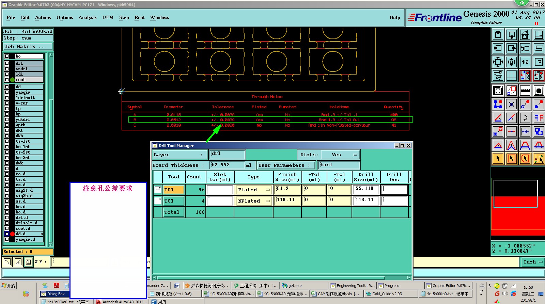Image resolution: width=545 pixels, height=304 pixels.
Task: Click the 1:2 zoom scale icon
Action: [x=525, y=62]
